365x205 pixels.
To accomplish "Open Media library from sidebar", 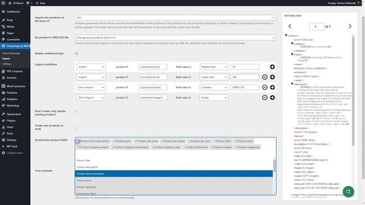I will [x=10, y=27].
